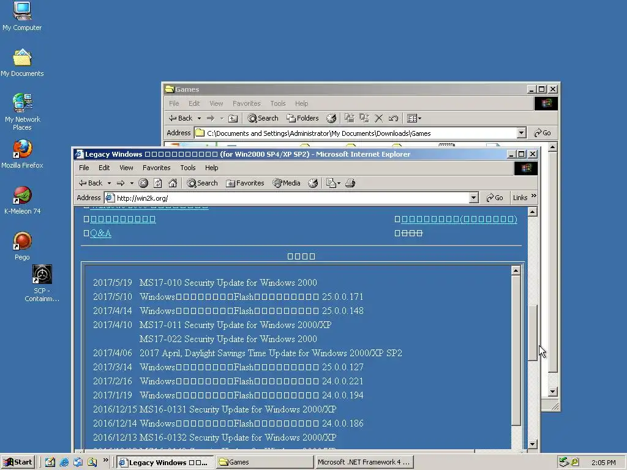
Task: Click Up folder icon in Games window
Action: click(x=233, y=118)
